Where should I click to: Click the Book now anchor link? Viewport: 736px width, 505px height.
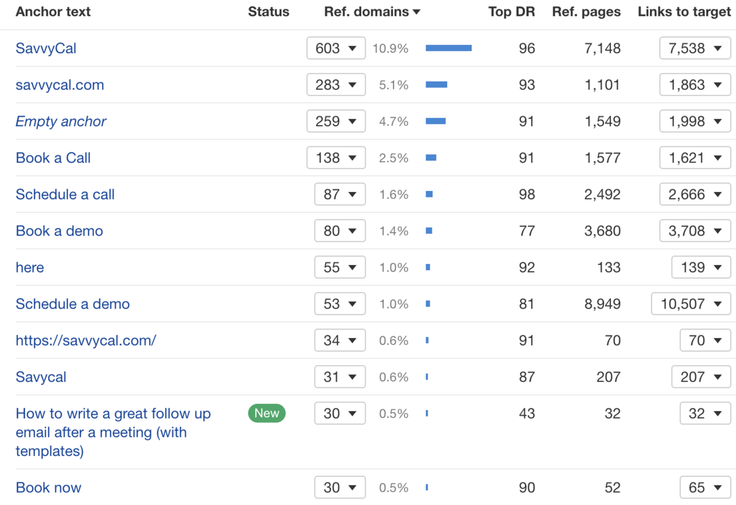pyautogui.click(x=48, y=488)
